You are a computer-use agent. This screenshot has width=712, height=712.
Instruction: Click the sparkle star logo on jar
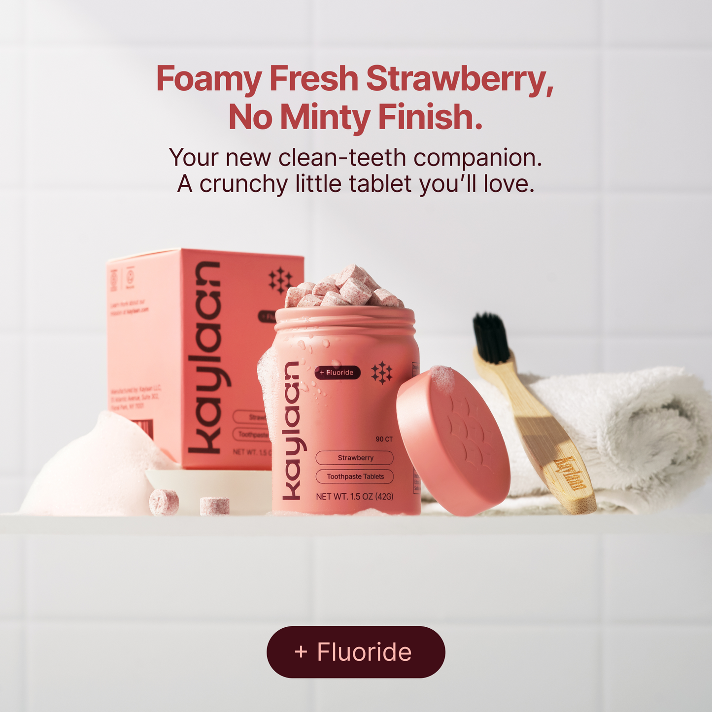382,373
